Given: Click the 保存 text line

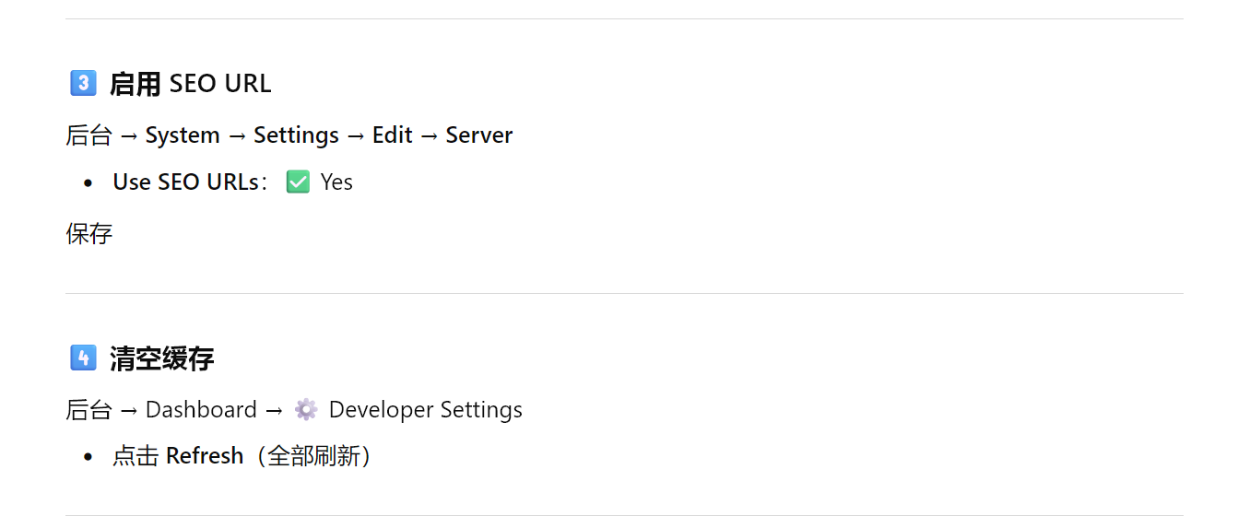Looking at the screenshot, I should [89, 234].
